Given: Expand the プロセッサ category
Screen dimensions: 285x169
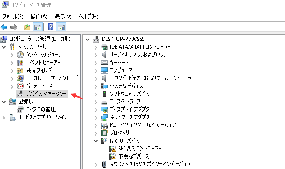Looking at the screenshot, I should point(96,133).
